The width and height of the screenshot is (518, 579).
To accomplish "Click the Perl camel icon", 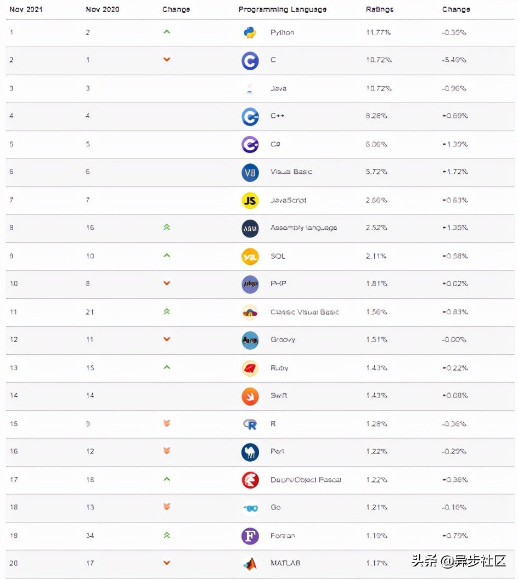I will pos(250,452).
